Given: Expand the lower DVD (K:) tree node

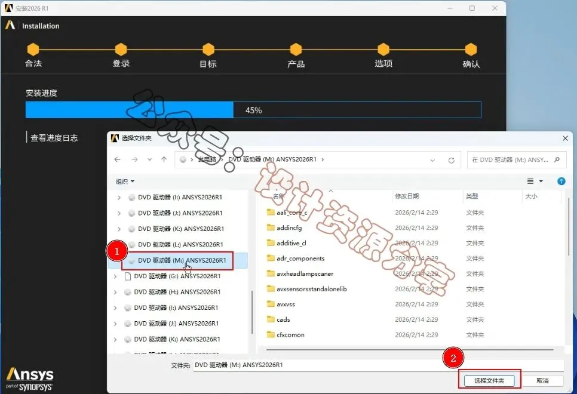Looking at the screenshot, I should click(115, 340).
